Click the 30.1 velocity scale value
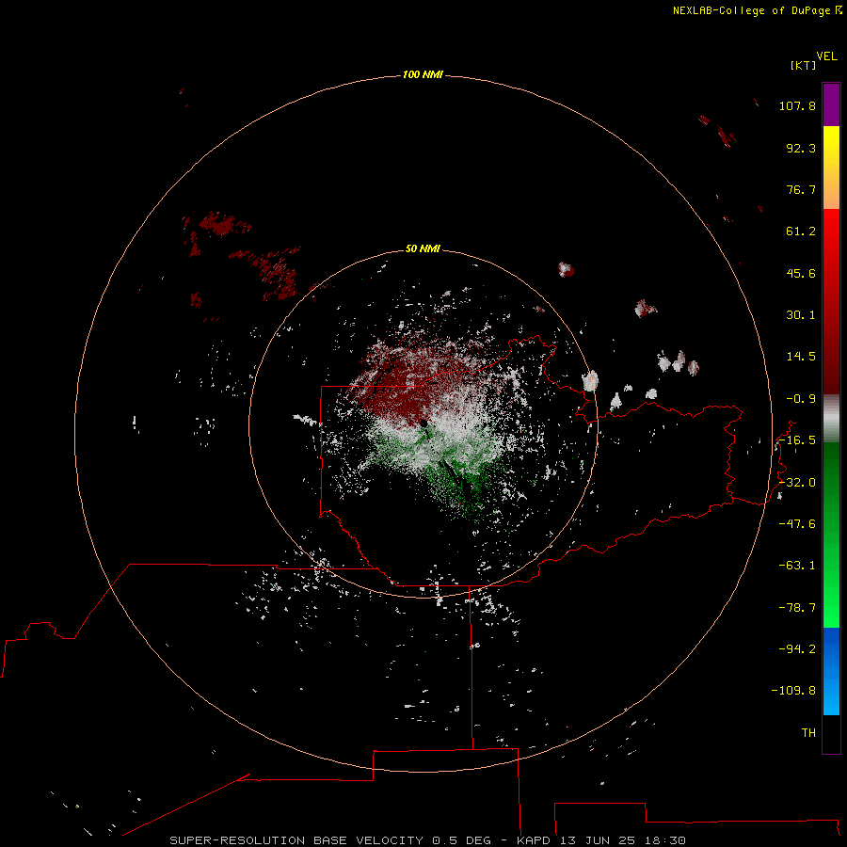847x847 pixels. [801, 315]
